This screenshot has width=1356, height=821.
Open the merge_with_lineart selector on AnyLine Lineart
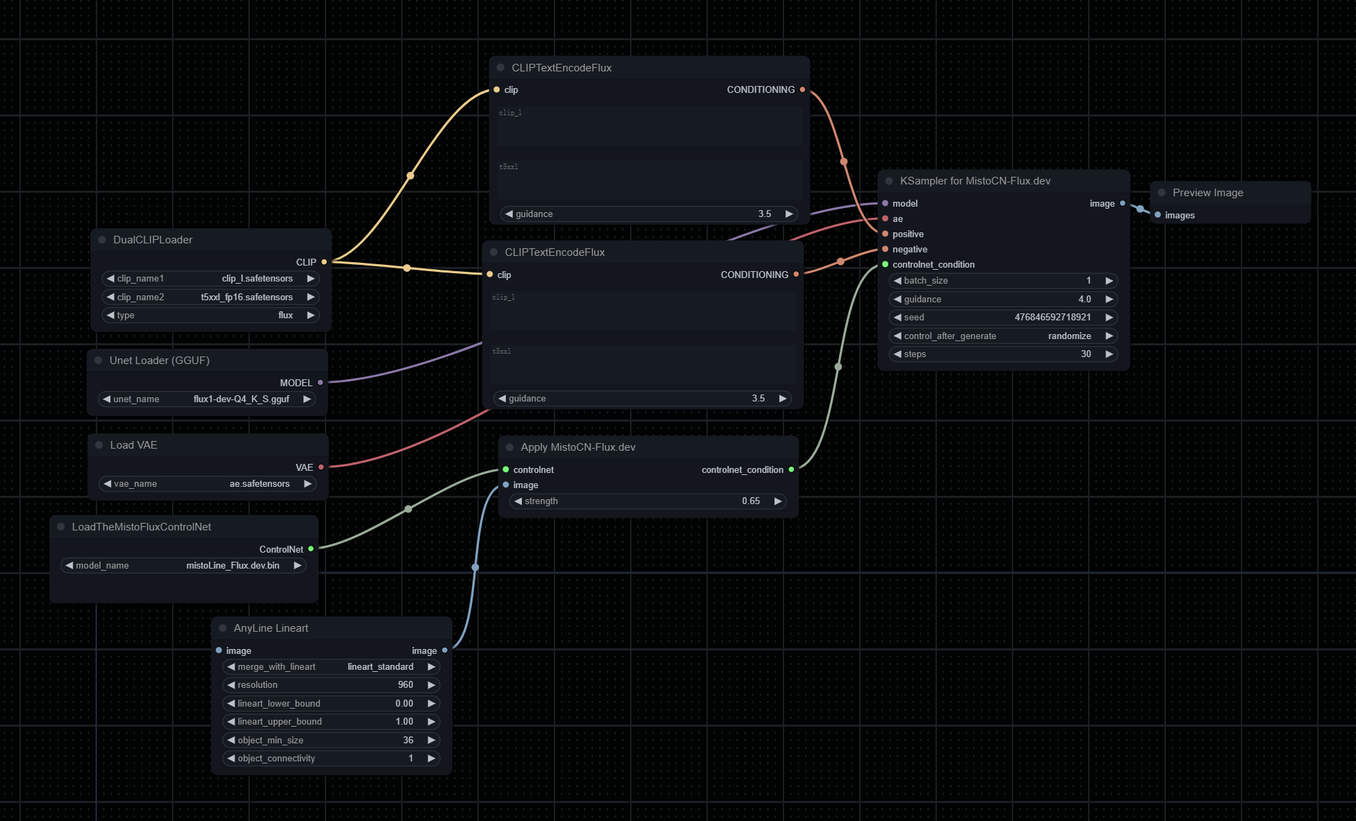332,666
